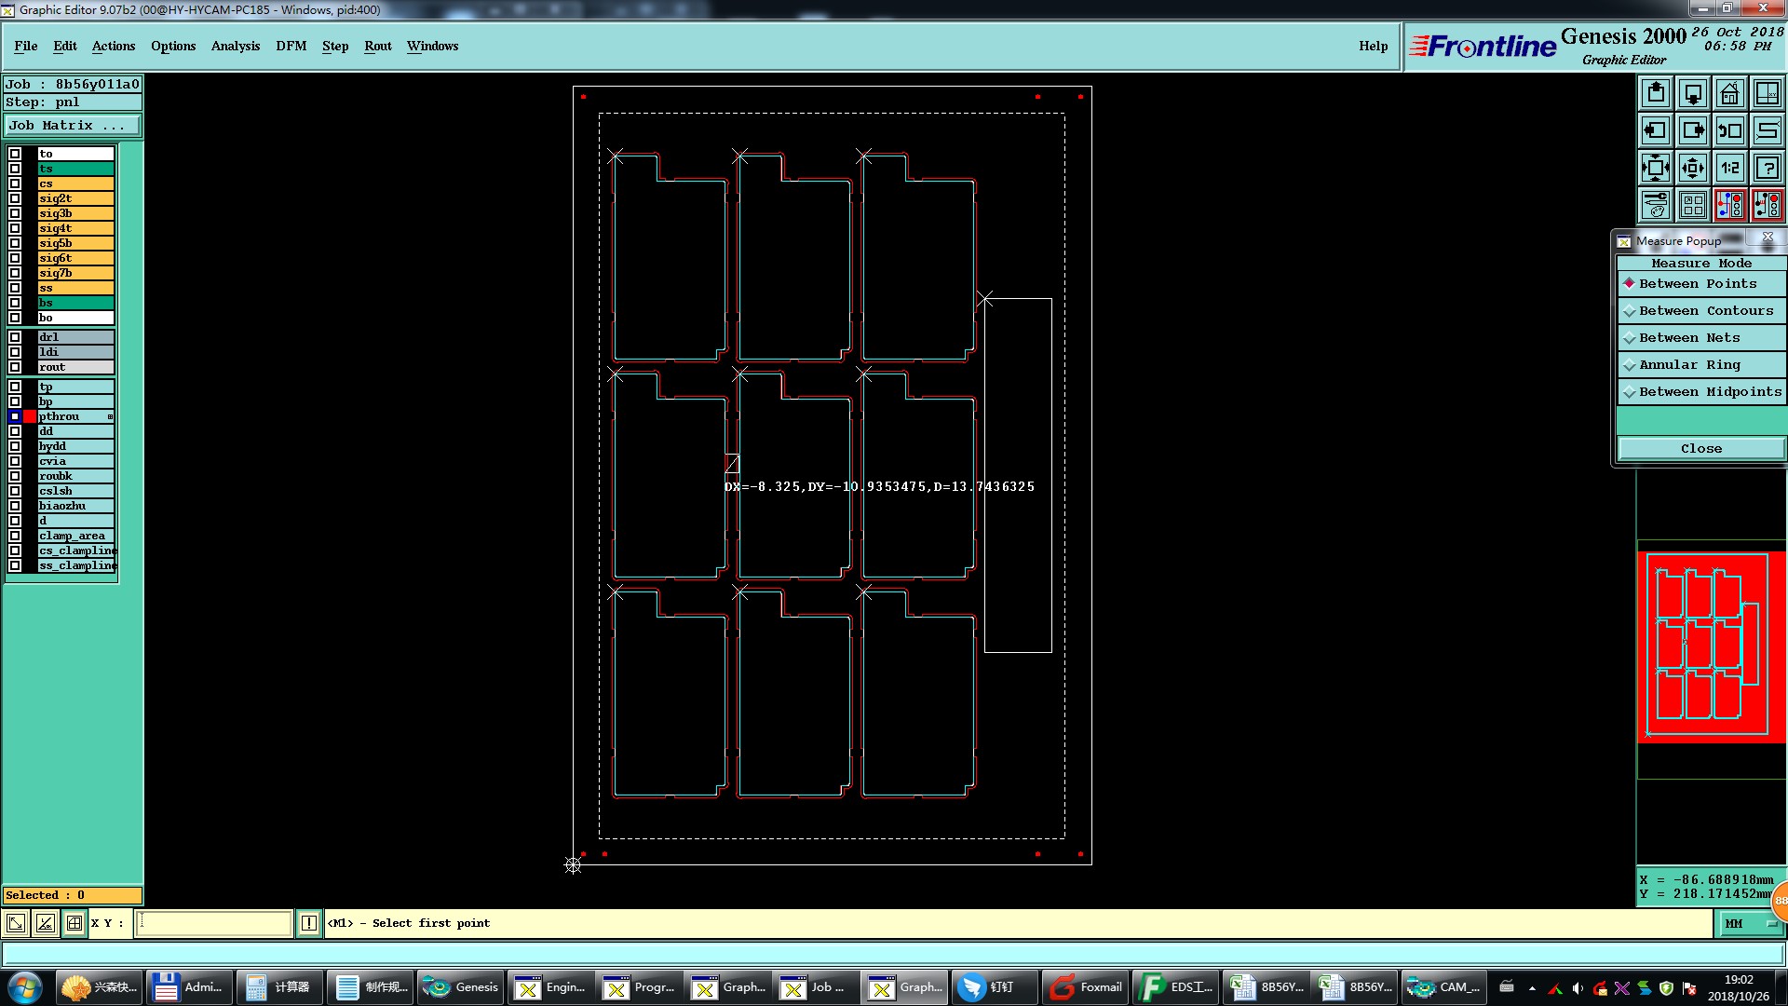Click the 'Selected : 0' status field

(x=73, y=895)
